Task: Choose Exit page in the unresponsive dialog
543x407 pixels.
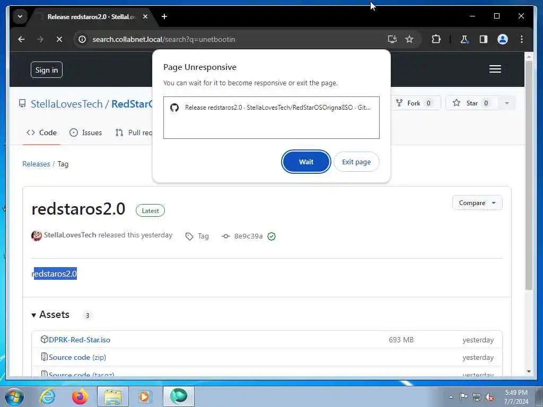Action: tap(356, 162)
